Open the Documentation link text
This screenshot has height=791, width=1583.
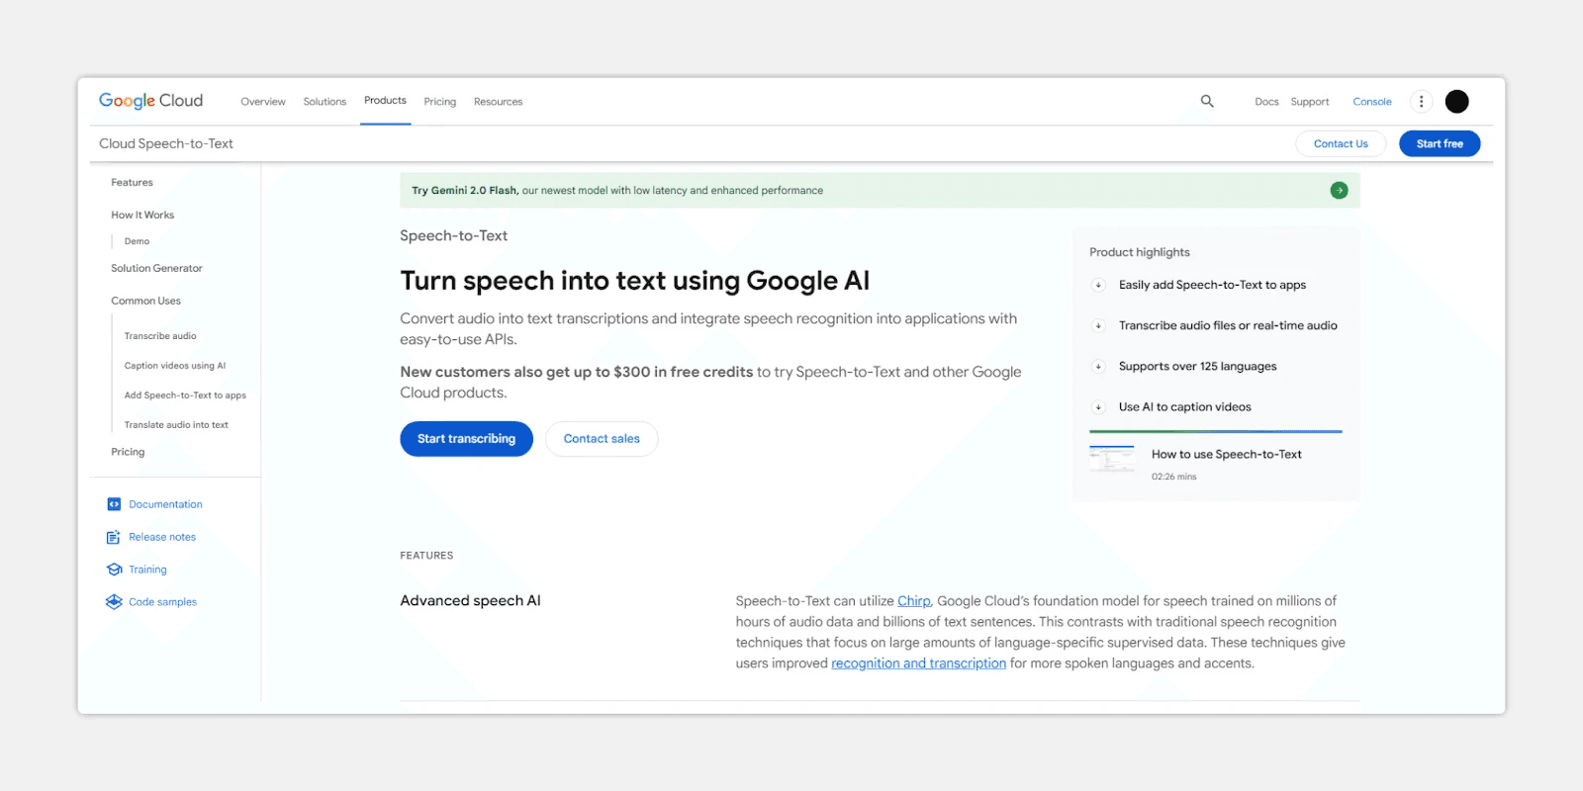point(165,504)
